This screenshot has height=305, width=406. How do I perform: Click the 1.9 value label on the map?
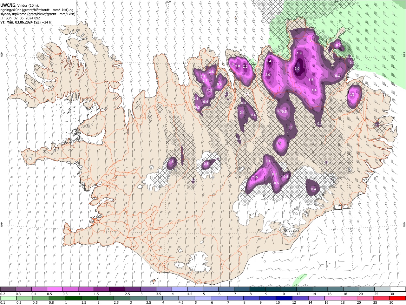tap(299, 53)
